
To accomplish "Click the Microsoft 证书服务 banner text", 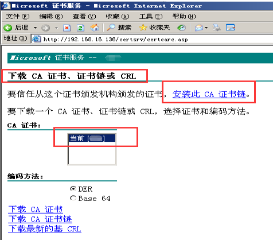I will [47, 57].
